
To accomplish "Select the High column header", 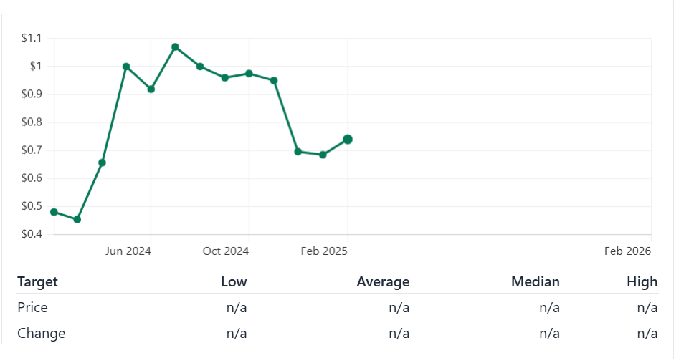I will click(642, 282).
